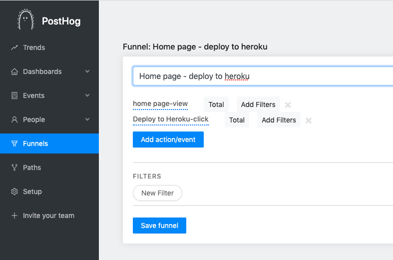Click the PostHog hedgehog logo
Viewport: 393px width, 260px height.
tap(25, 20)
